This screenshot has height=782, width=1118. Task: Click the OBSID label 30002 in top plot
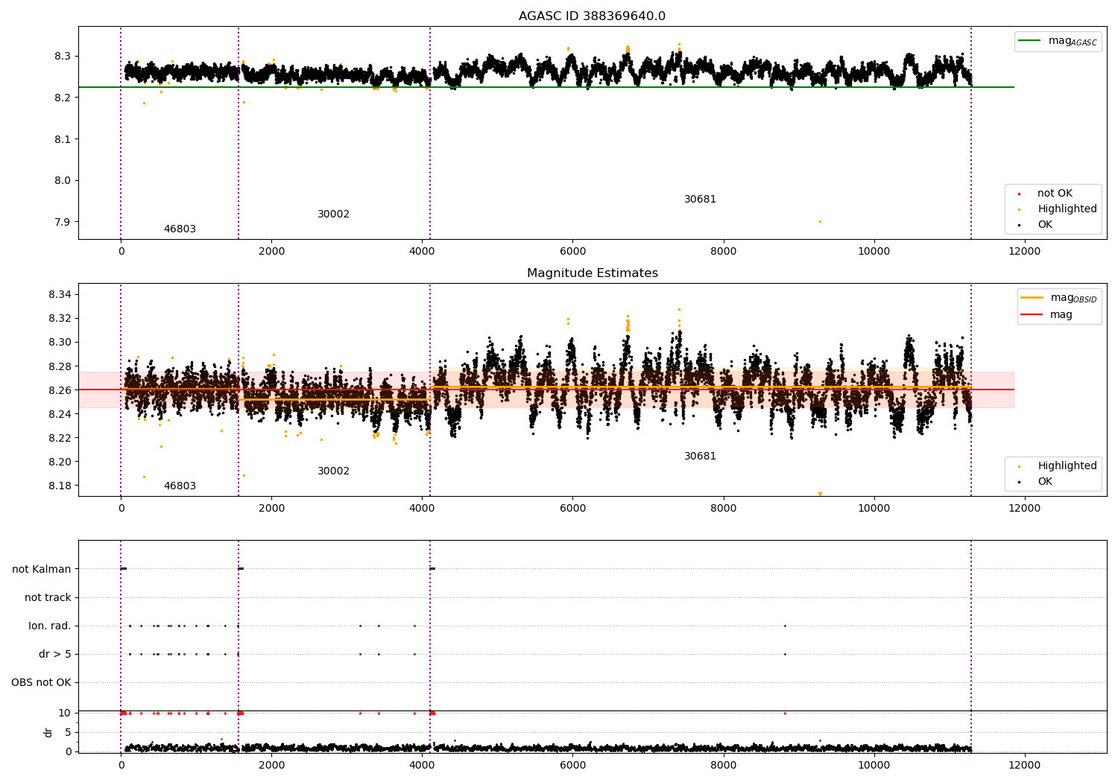(333, 214)
